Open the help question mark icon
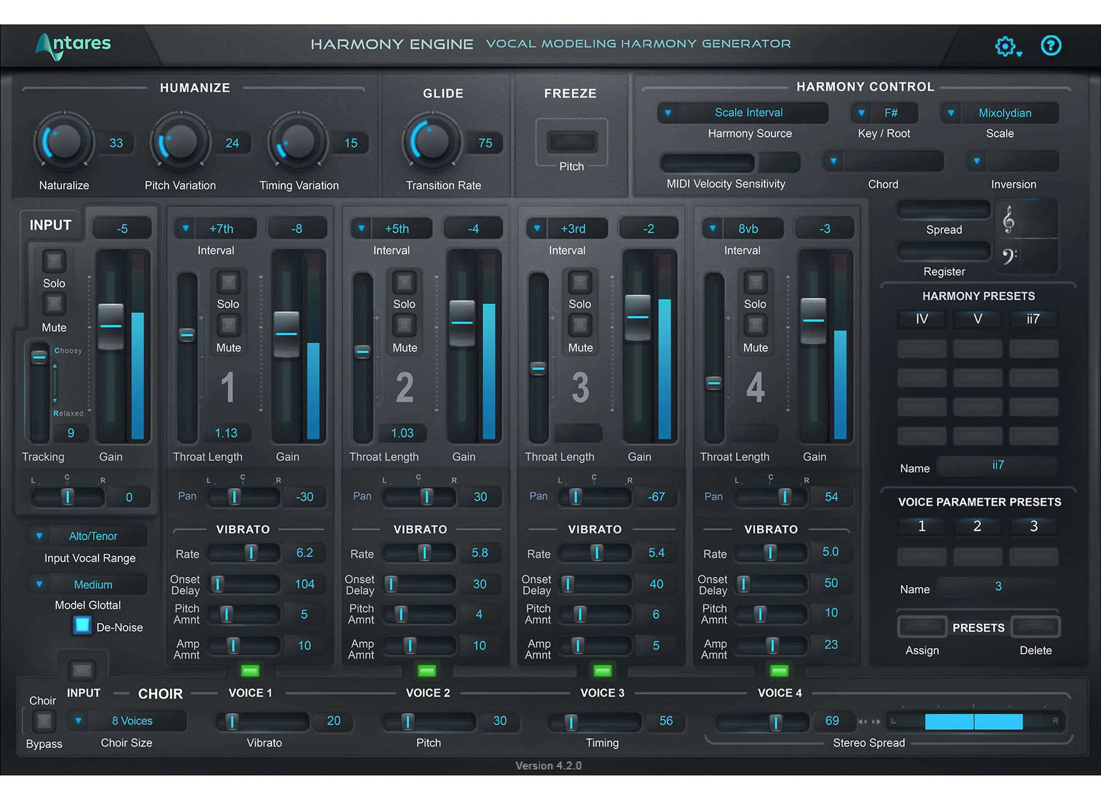 (1051, 46)
